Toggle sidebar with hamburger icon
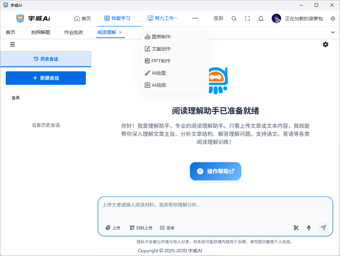 pos(12,44)
